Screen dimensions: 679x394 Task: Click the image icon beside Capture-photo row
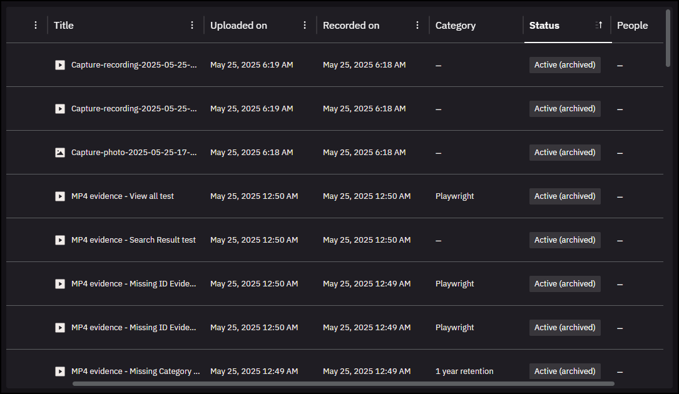coord(60,153)
